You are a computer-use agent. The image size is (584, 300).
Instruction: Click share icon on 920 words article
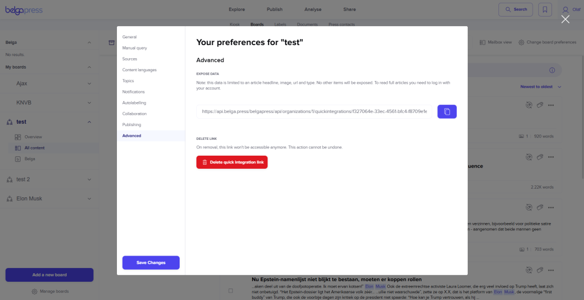tap(528, 106)
